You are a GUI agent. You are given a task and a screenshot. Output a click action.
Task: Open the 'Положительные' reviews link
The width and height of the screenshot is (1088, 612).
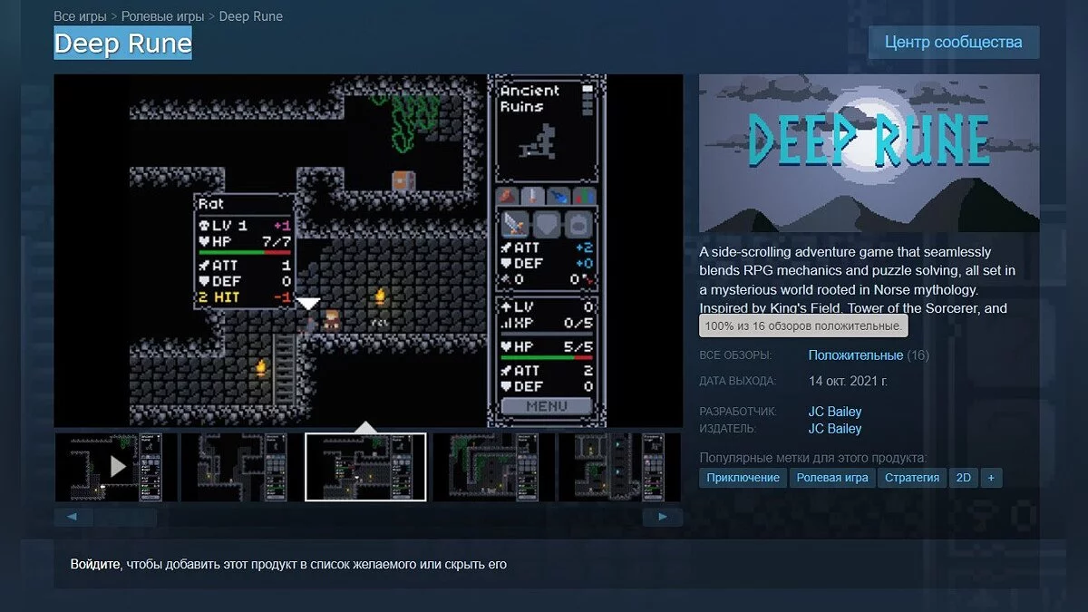856,355
